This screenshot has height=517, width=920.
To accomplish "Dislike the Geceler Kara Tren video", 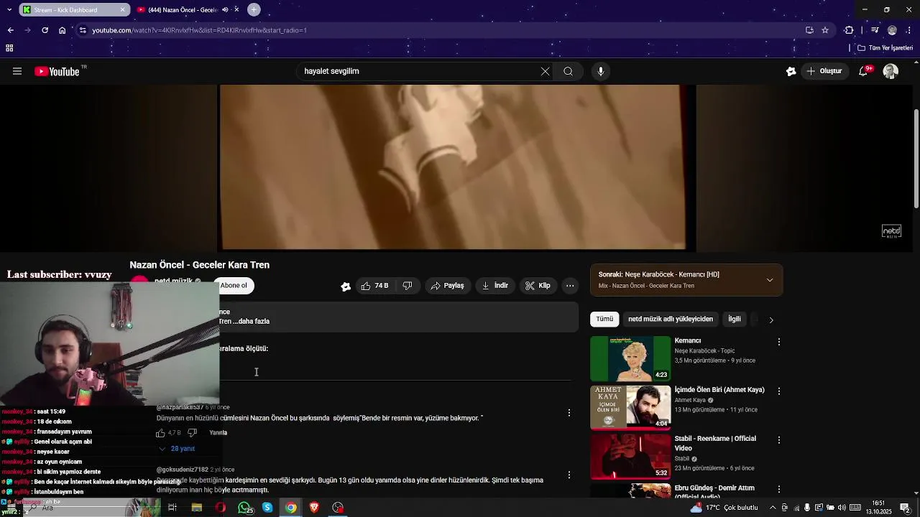I will [408, 286].
